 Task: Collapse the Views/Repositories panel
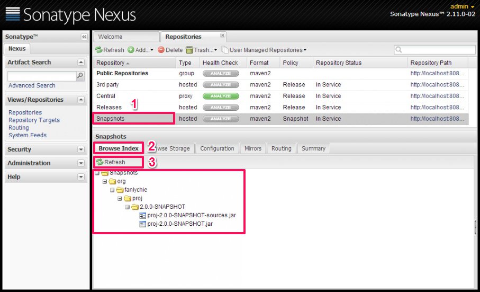(81, 100)
